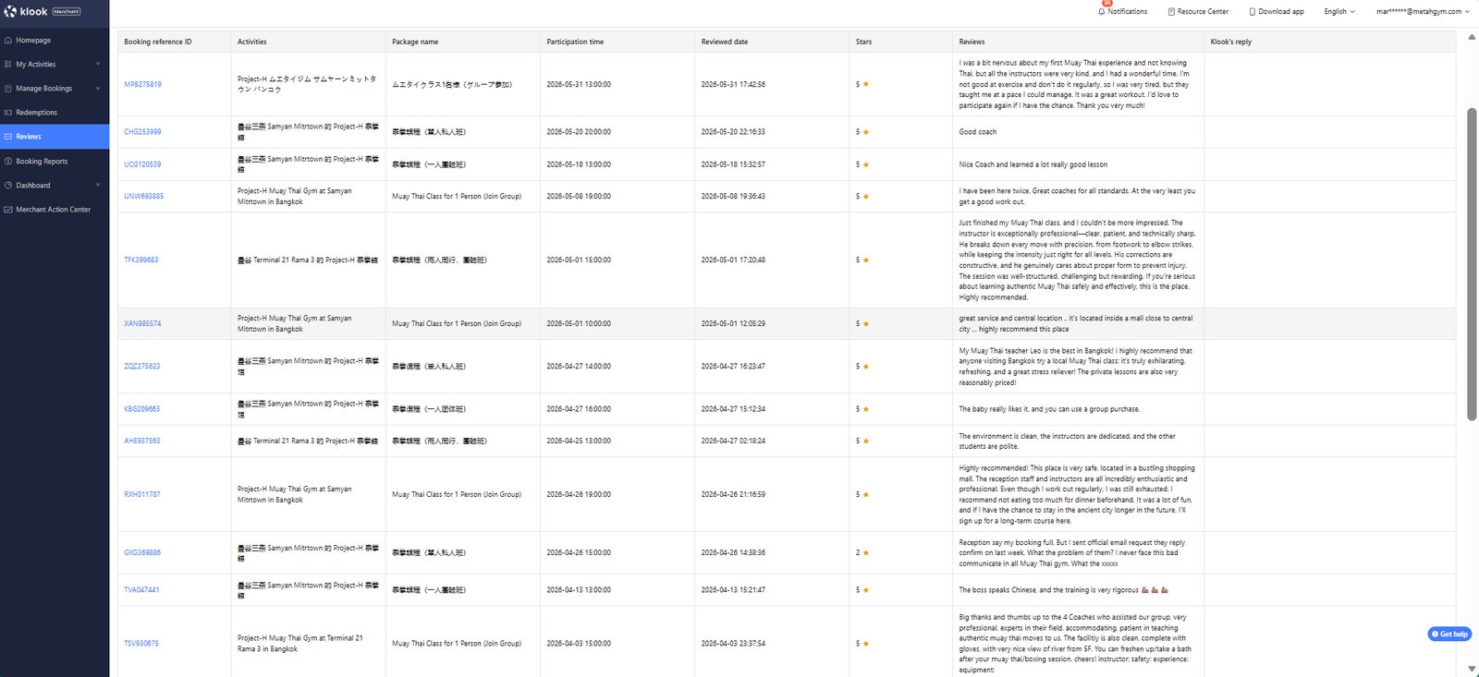The width and height of the screenshot is (1479, 677).
Task: Click the Homepage house icon
Action: click(x=8, y=41)
